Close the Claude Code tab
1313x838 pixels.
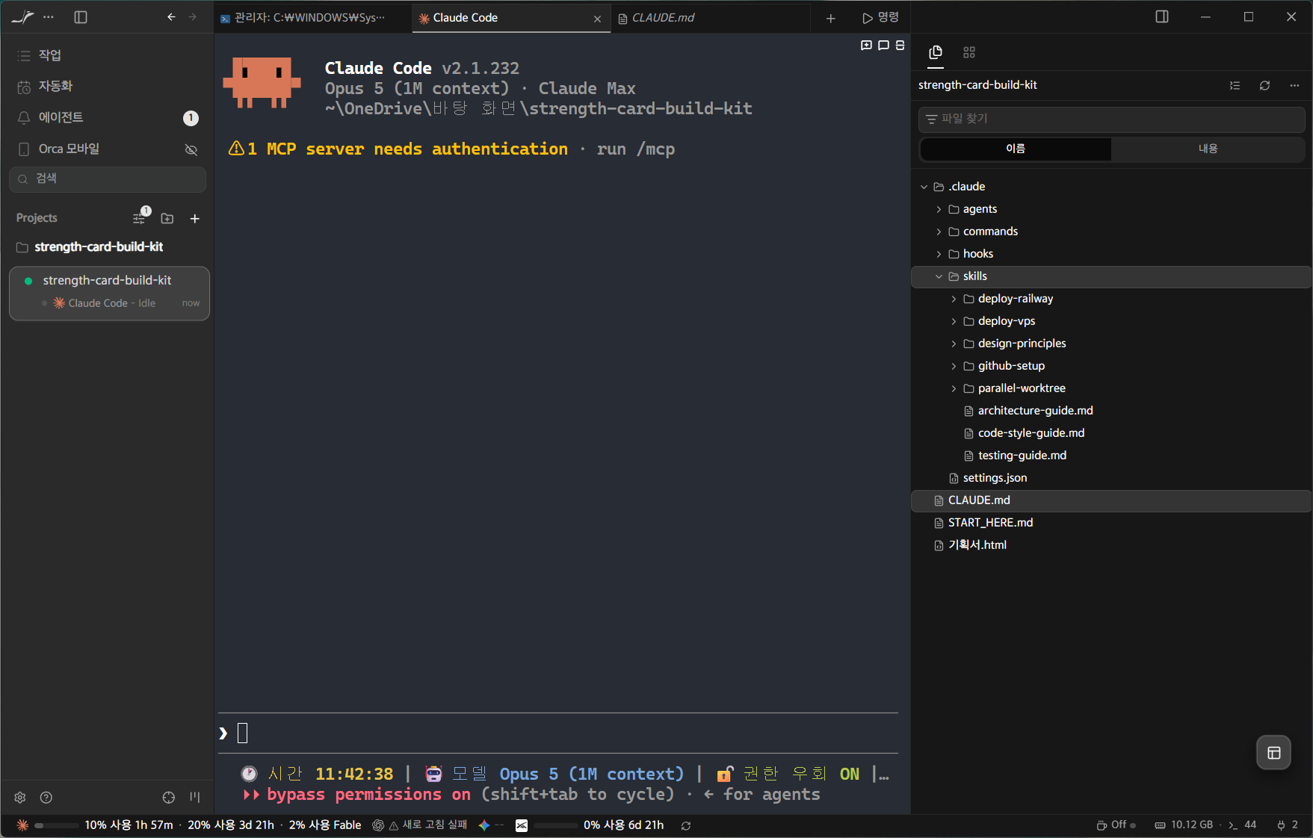[x=597, y=19]
